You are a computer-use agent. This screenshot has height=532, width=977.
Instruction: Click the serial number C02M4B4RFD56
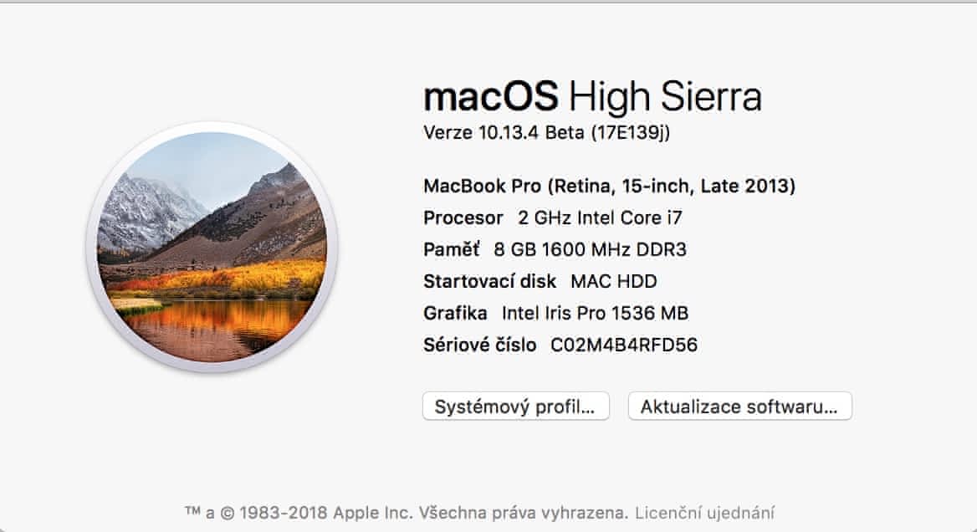623,345
